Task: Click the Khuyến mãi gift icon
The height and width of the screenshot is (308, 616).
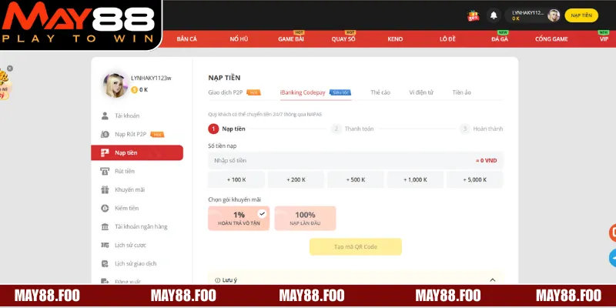Action: (105, 189)
